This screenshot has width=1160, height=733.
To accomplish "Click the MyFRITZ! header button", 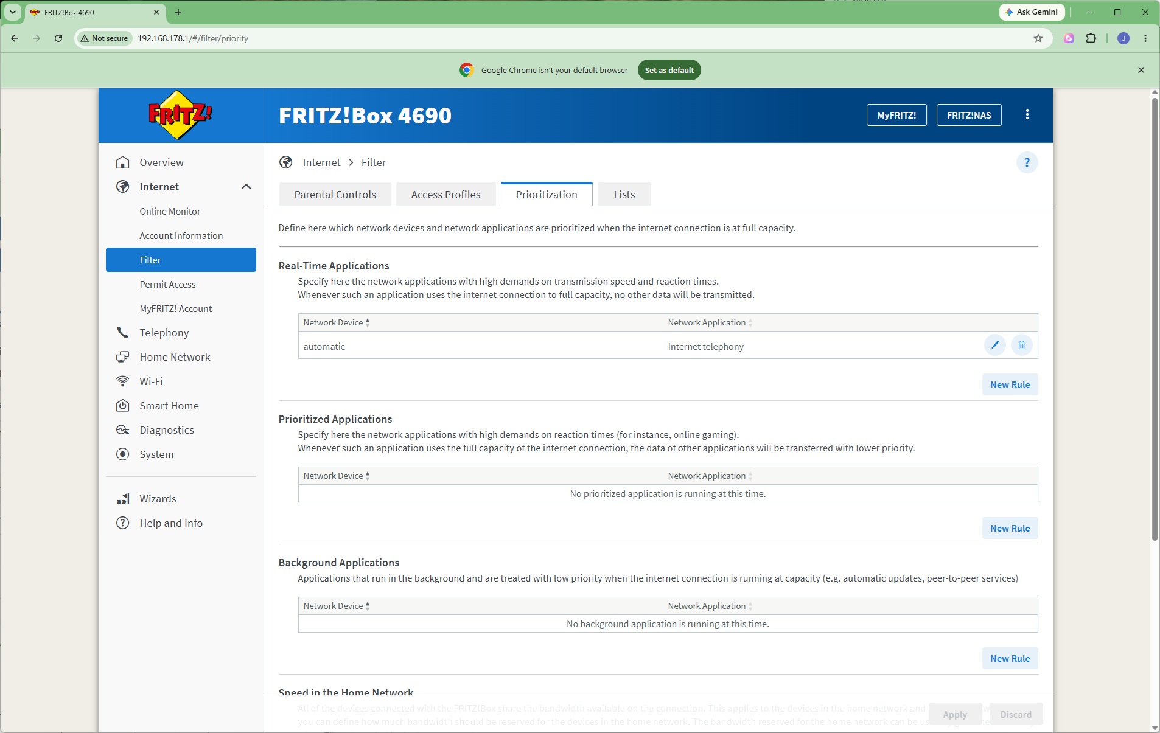I will click(x=896, y=115).
